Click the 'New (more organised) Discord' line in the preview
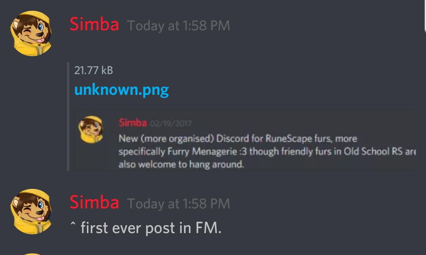 (238, 139)
